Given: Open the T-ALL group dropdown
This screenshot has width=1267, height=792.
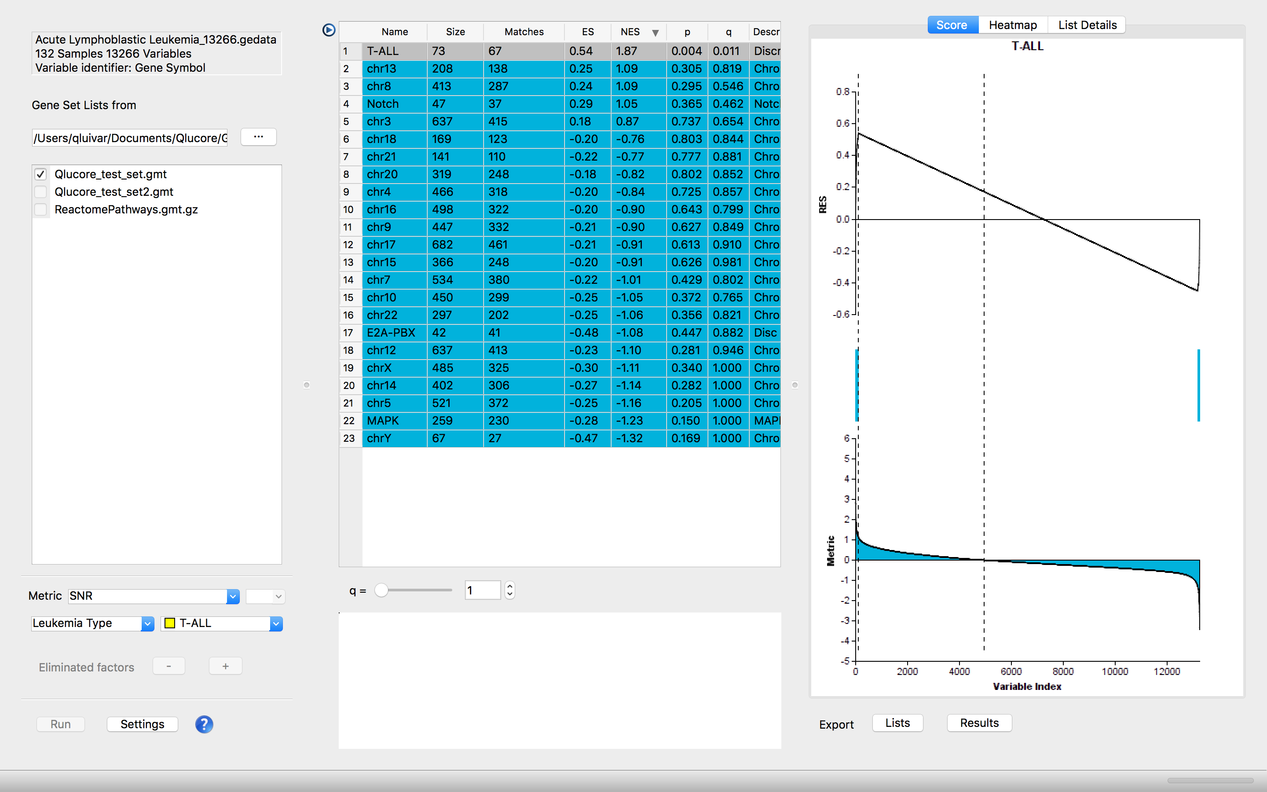Looking at the screenshot, I should point(276,623).
